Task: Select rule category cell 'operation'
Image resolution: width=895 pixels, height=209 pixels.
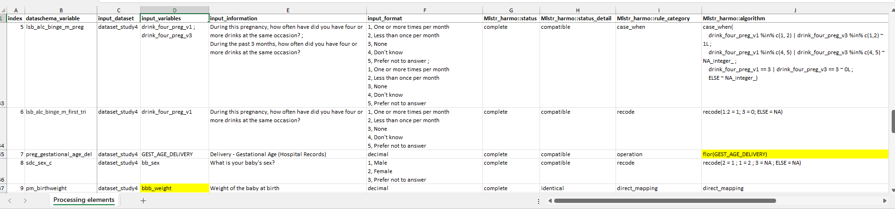Action: coord(659,154)
